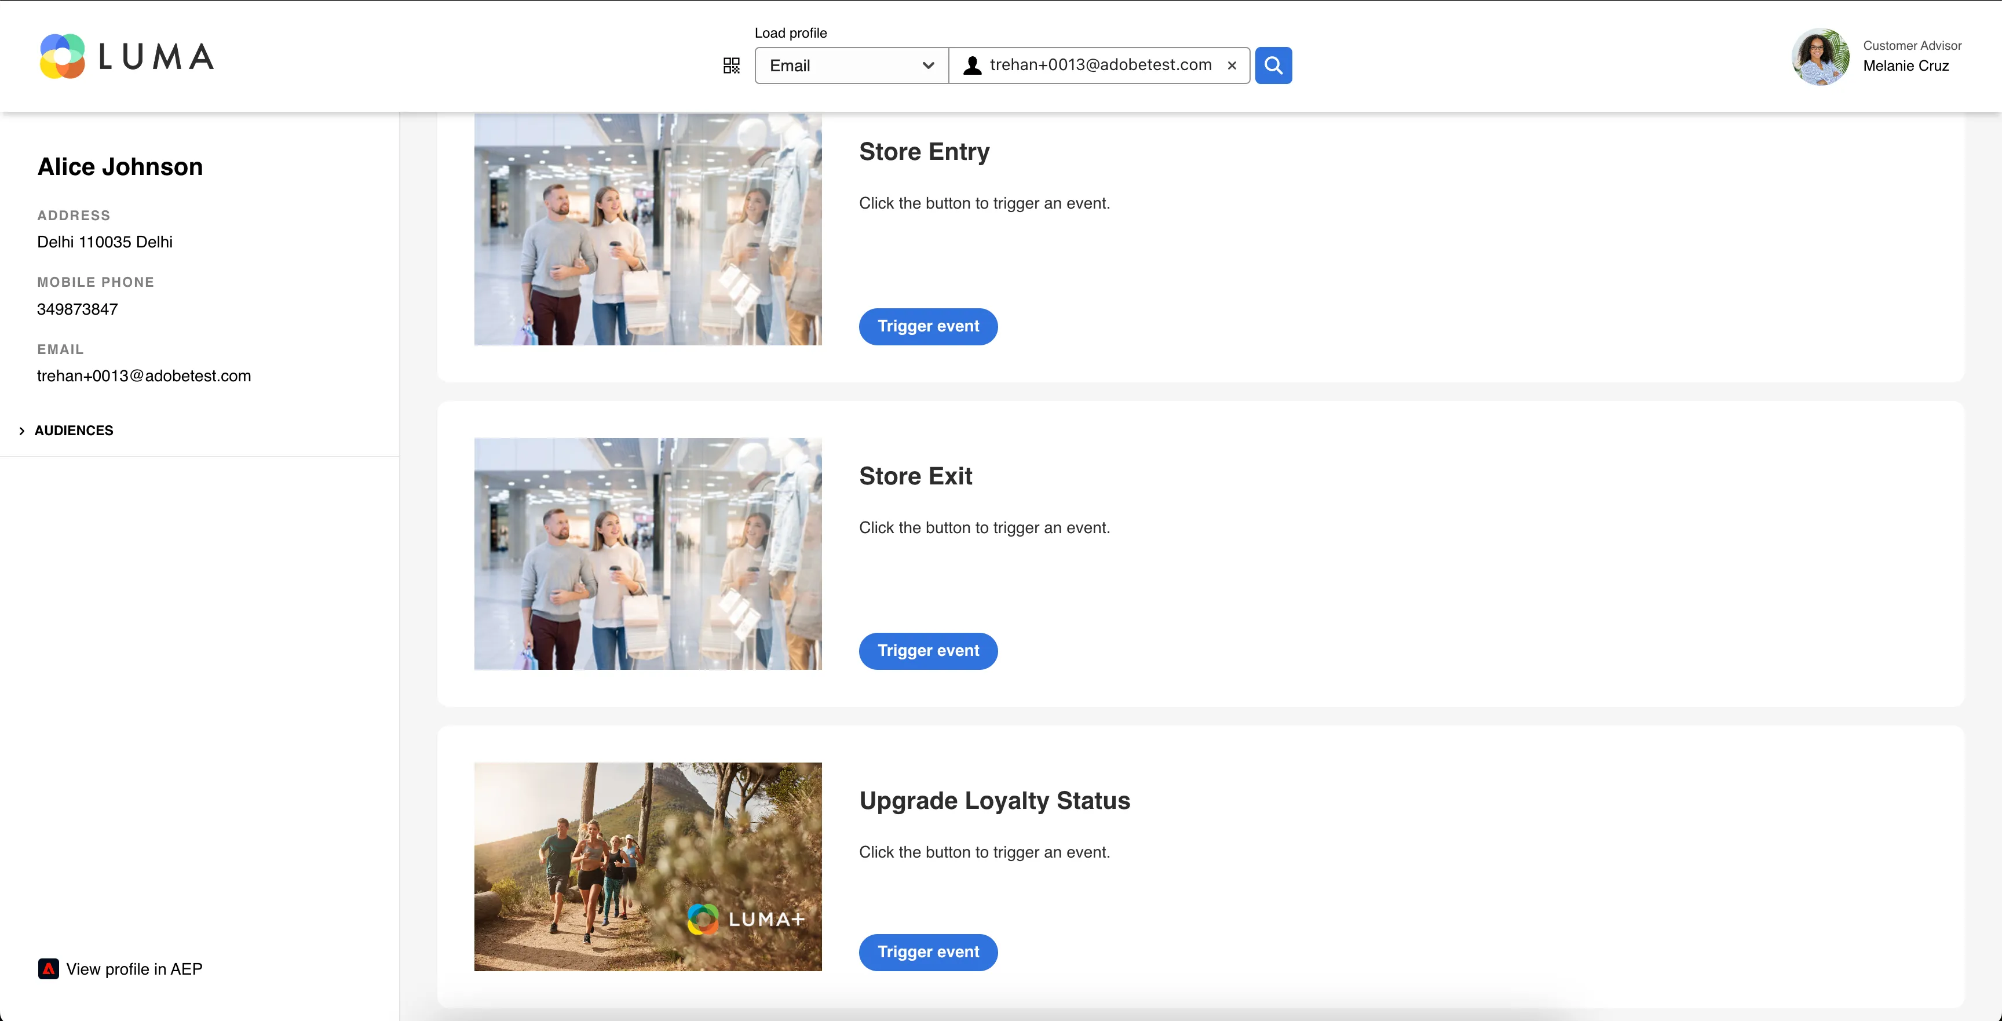Viewport: 2002px width, 1021px height.
Task: Click the LUMA logo
Action: pos(127,56)
